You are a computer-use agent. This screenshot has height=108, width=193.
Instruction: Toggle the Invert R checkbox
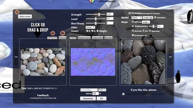pos(87,31)
